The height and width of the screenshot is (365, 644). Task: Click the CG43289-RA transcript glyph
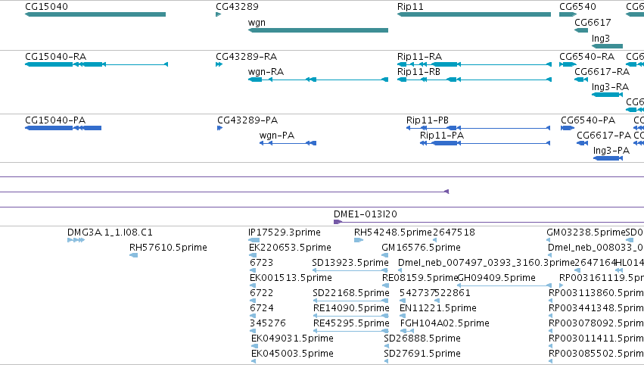tap(219, 64)
